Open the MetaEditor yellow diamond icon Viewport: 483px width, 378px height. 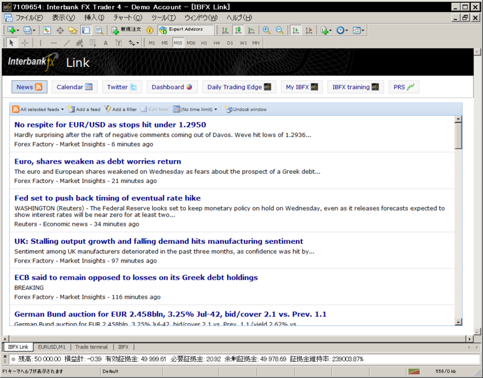tap(150, 30)
